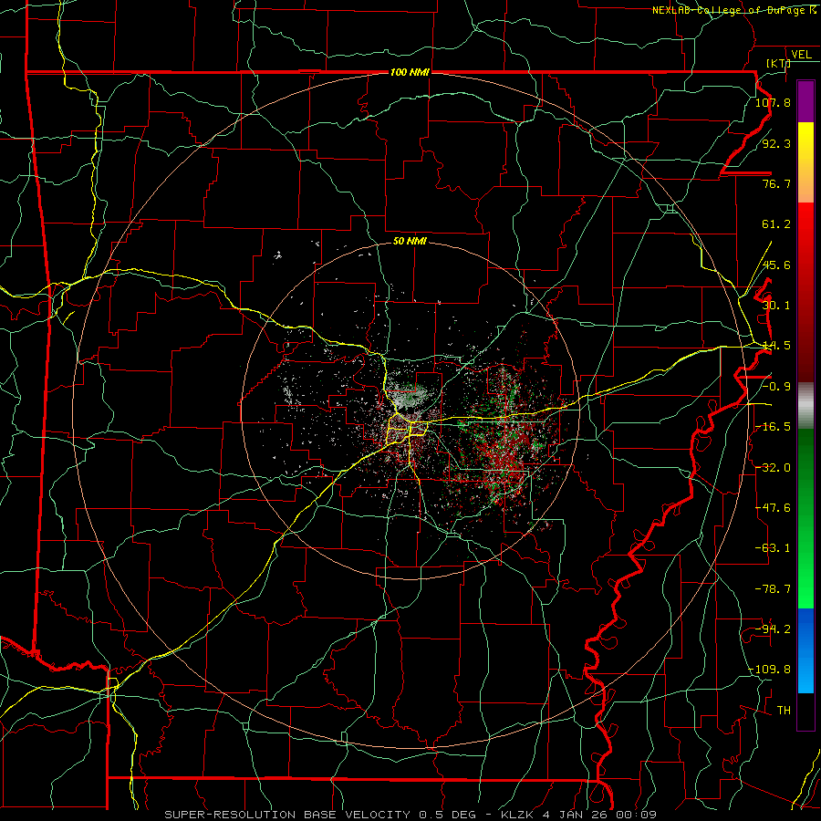
Task: Pick the red segment on the color bar
Action: click(805, 292)
